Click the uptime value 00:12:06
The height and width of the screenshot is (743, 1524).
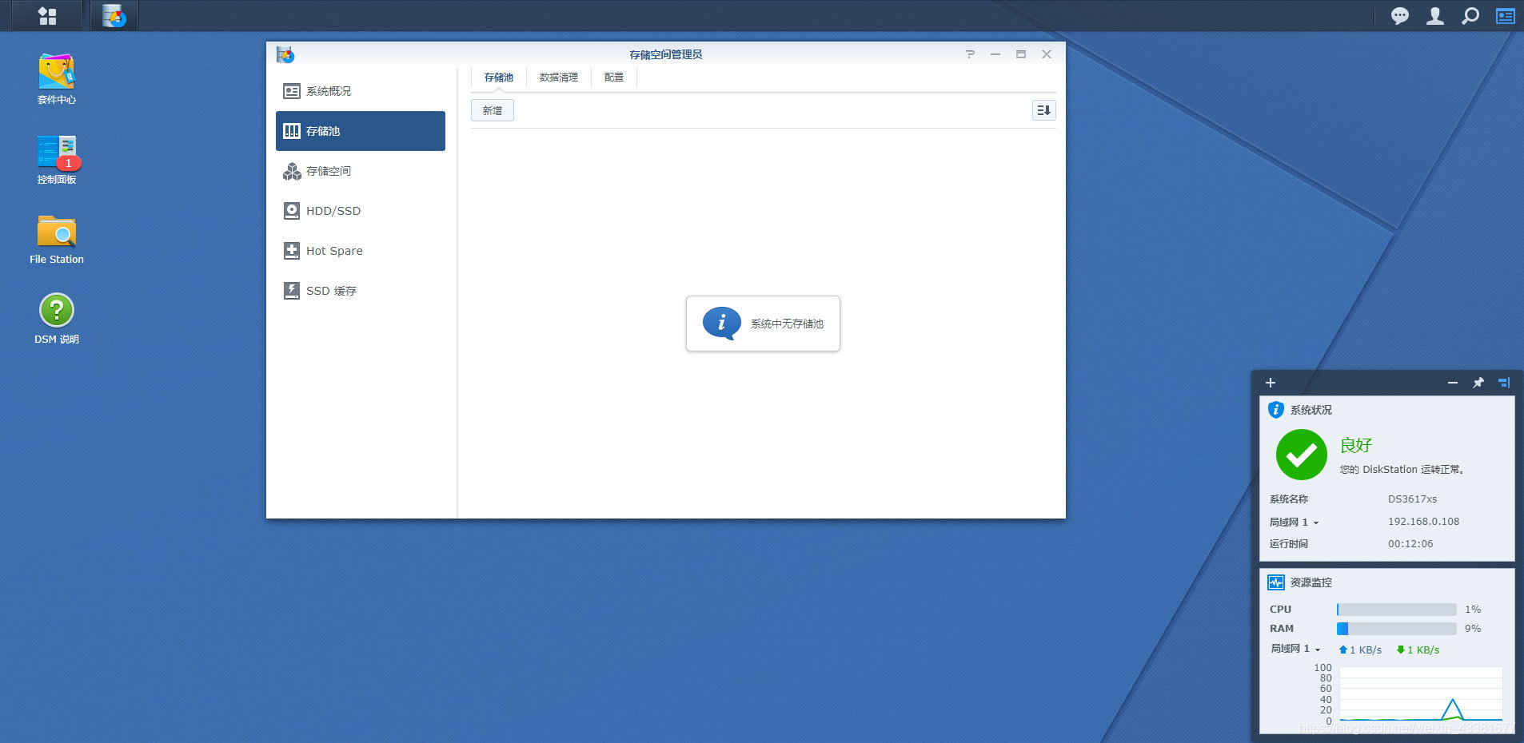pyautogui.click(x=1410, y=544)
